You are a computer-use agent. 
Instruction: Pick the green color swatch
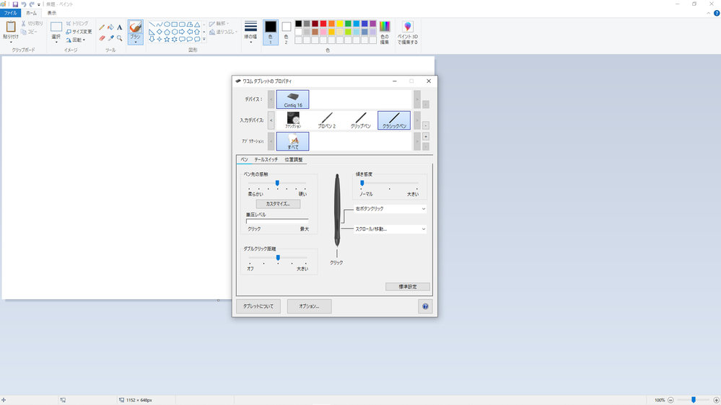348,24
